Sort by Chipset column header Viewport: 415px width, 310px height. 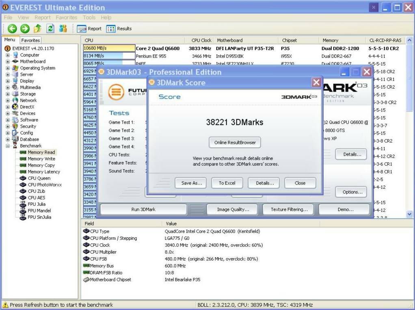pyautogui.click(x=298, y=41)
